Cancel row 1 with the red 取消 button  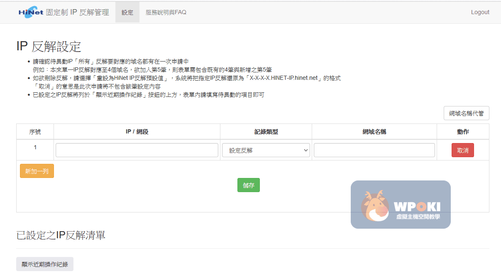(462, 150)
